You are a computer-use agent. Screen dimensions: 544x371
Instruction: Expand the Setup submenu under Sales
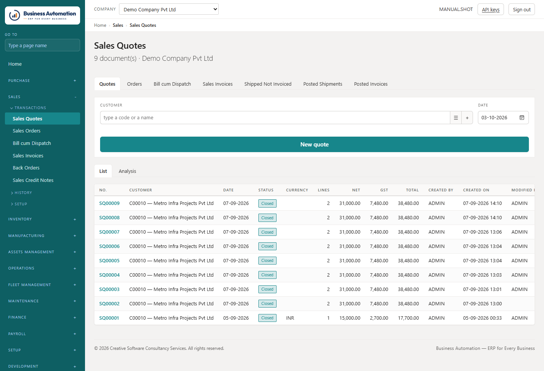coord(19,204)
